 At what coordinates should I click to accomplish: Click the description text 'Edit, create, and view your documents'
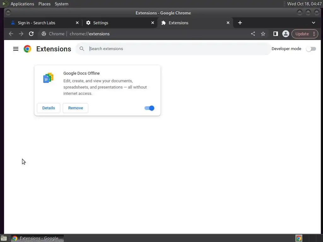[98, 81]
